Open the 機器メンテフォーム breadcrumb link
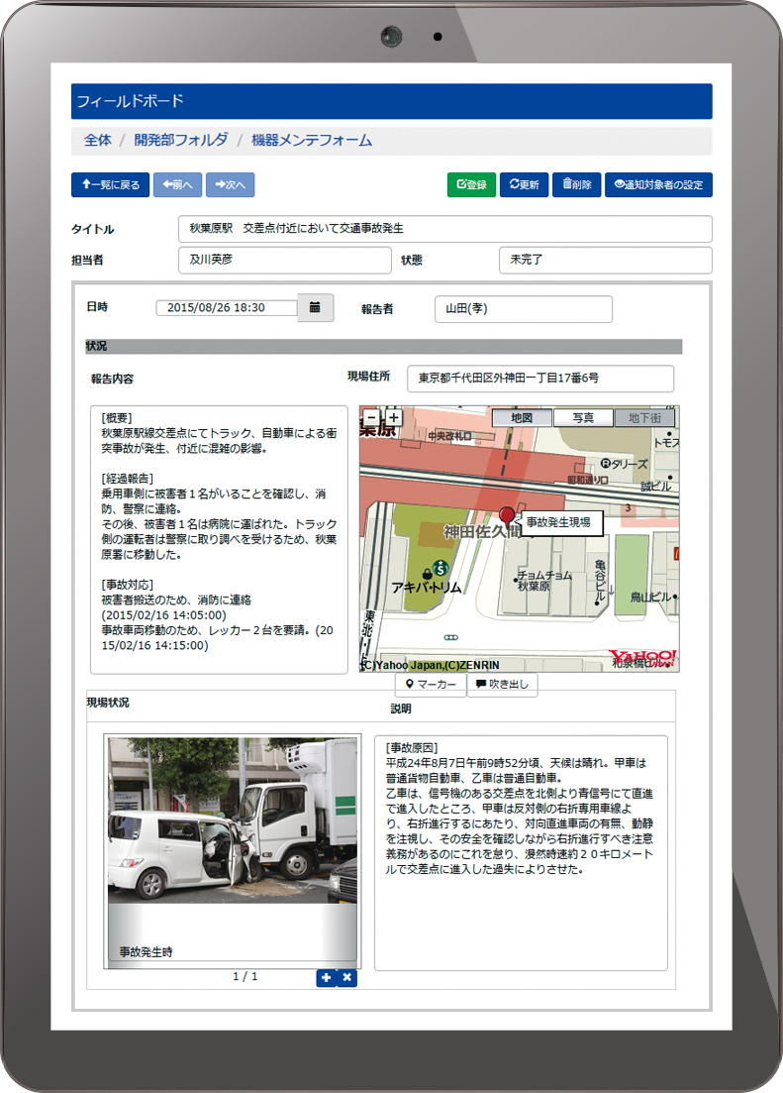This screenshot has height=1093, width=783. pos(312,140)
